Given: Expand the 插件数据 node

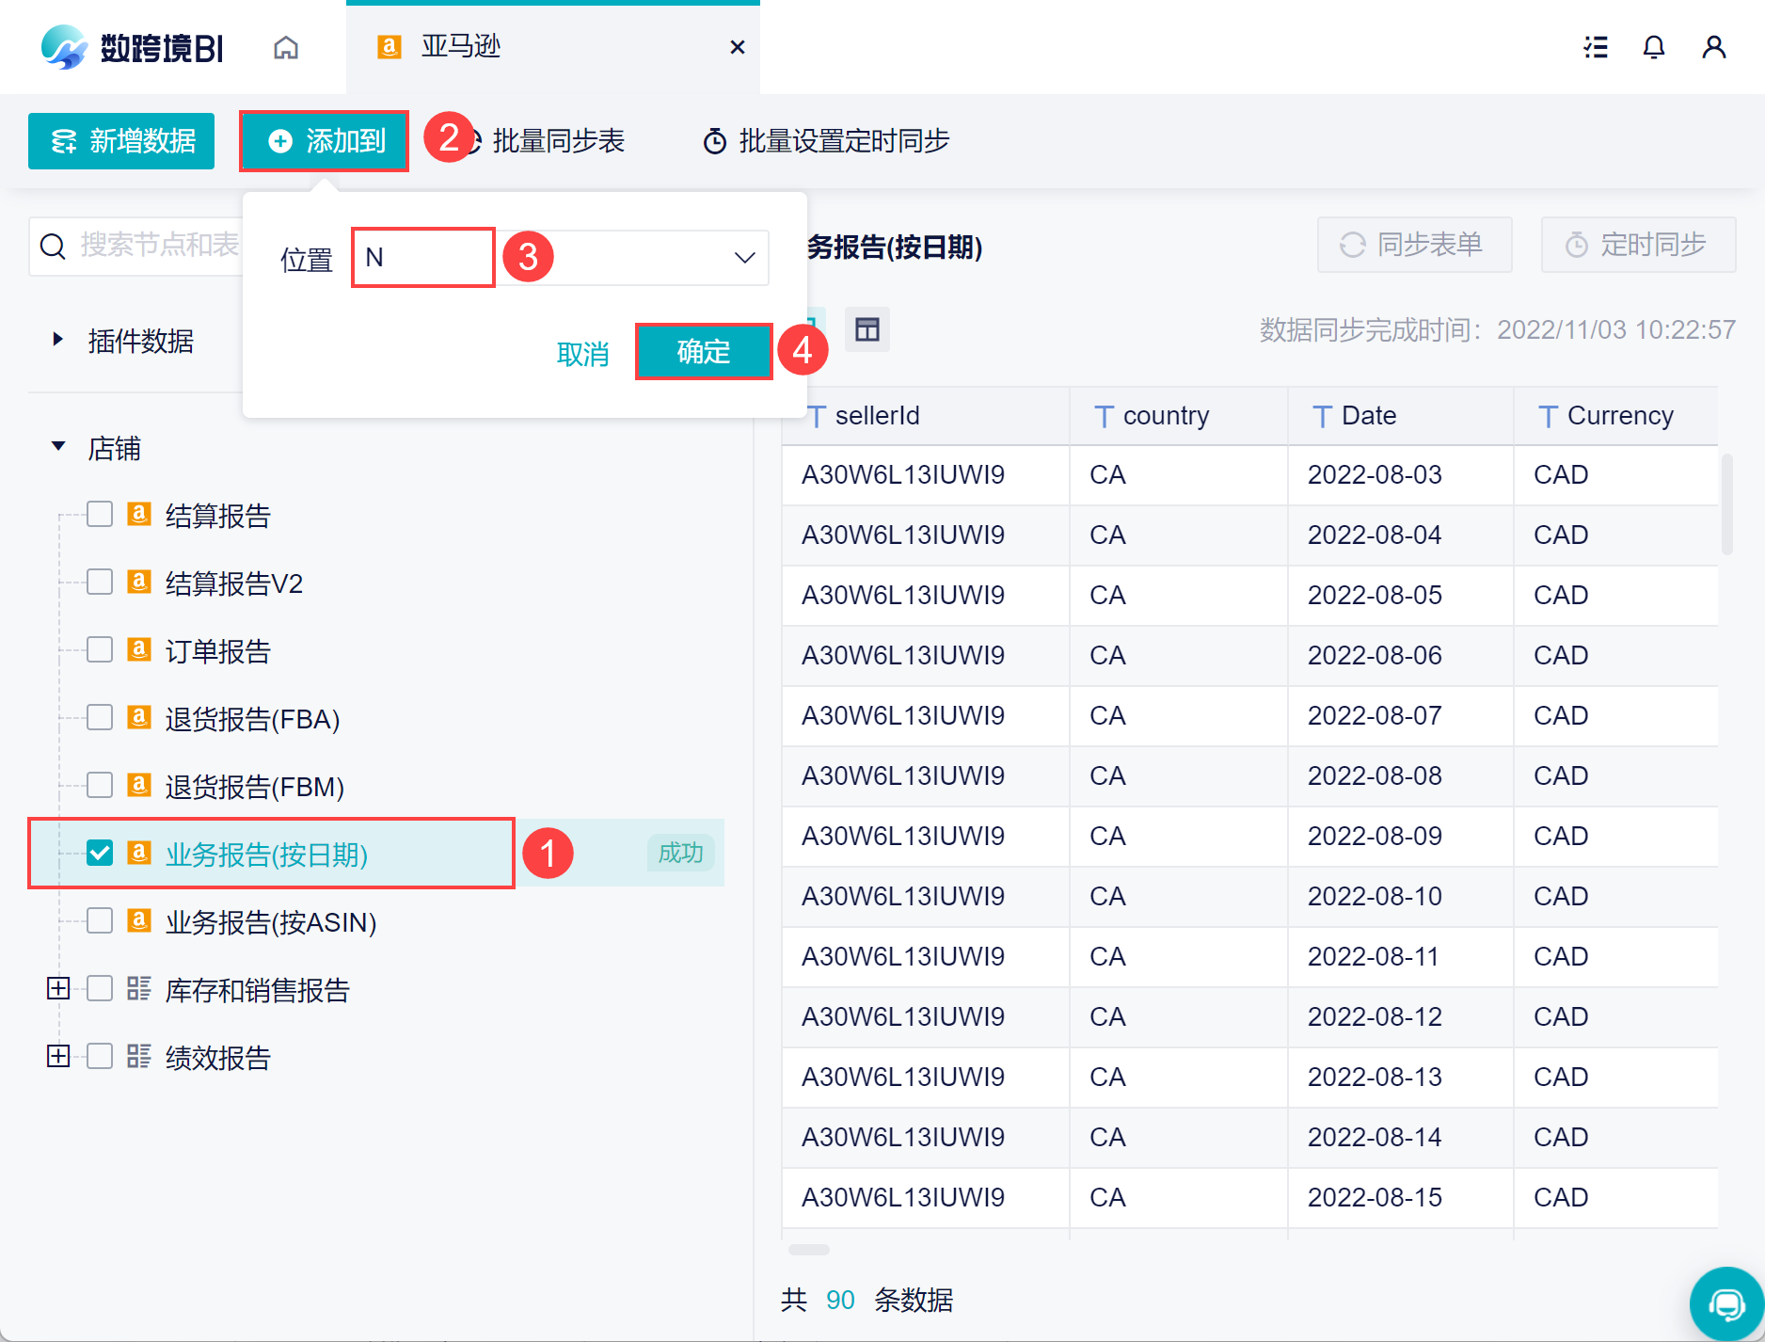Looking at the screenshot, I should click(x=58, y=340).
